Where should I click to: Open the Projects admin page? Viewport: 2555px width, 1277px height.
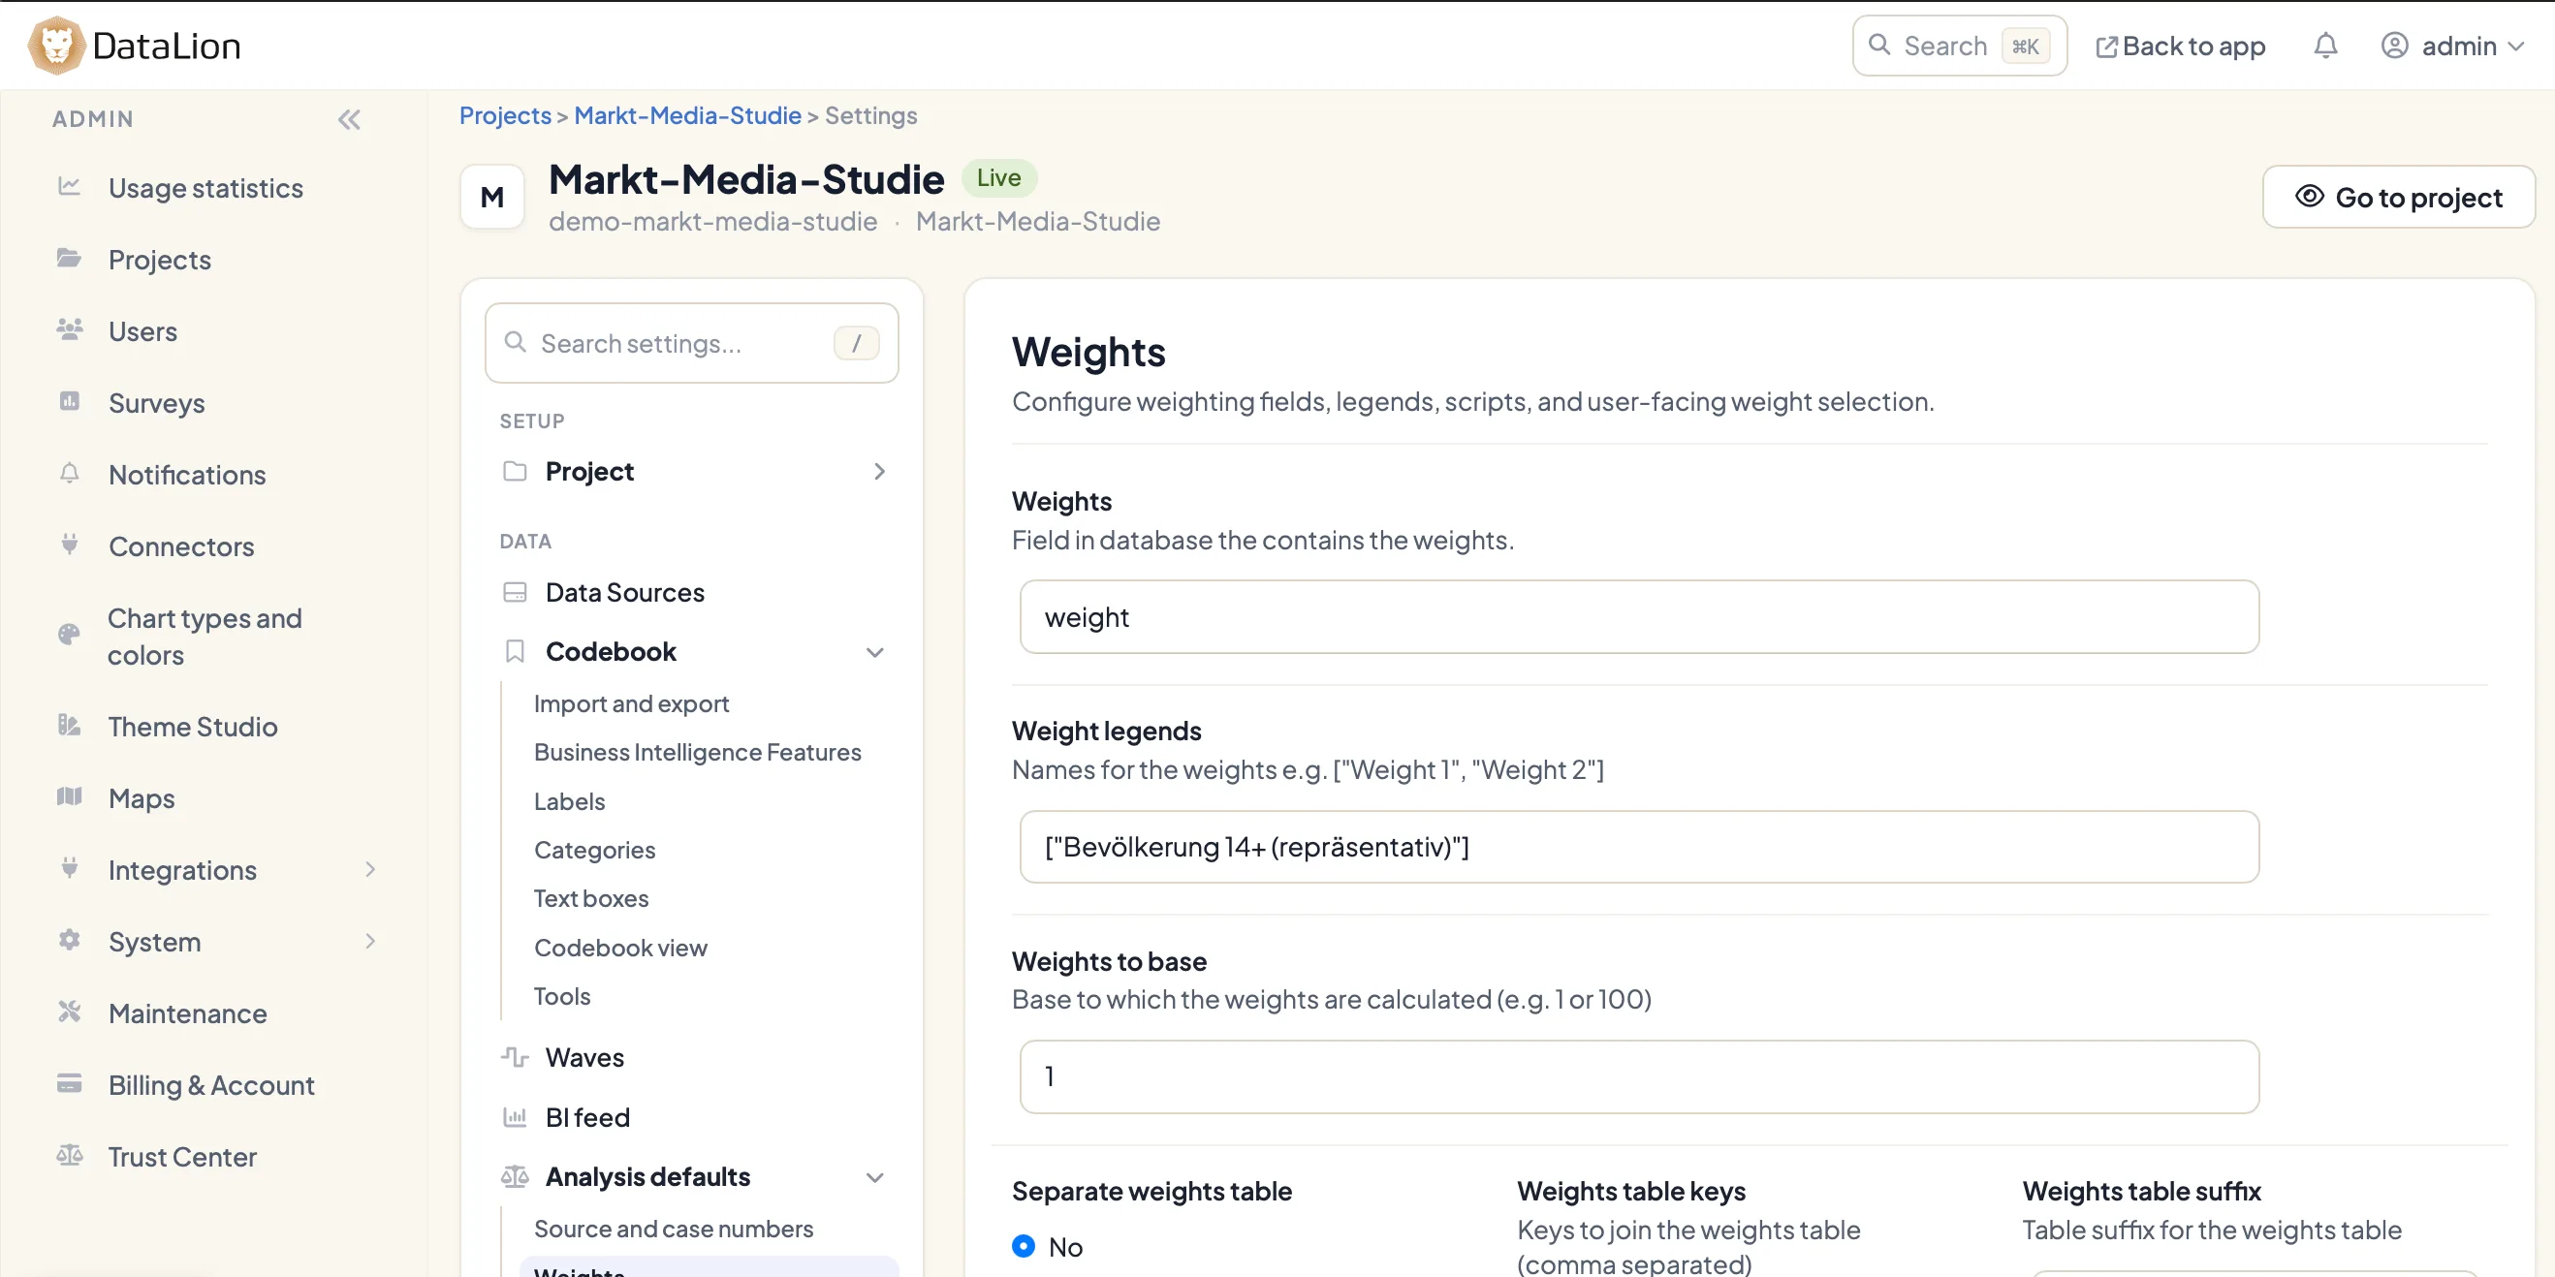(160, 260)
